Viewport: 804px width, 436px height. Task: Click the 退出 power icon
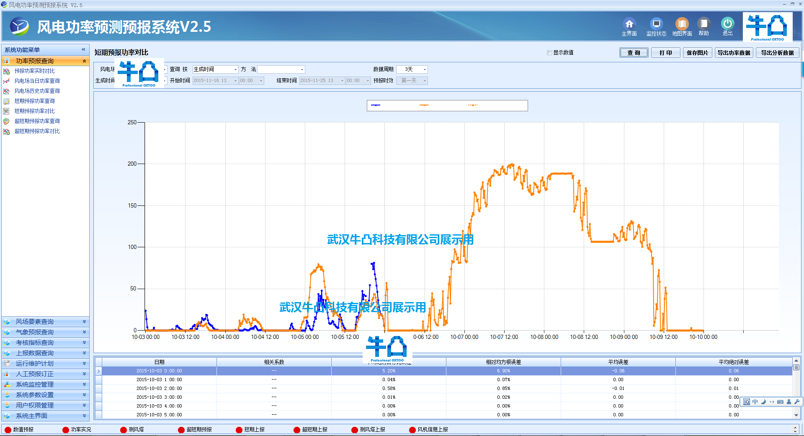(x=727, y=24)
